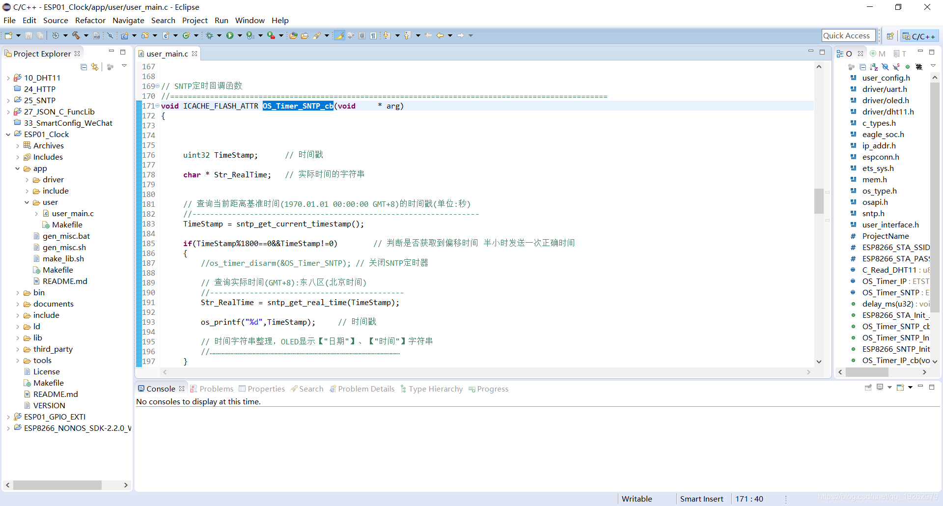
Task: Open the Navigate menu
Action: (x=128, y=20)
